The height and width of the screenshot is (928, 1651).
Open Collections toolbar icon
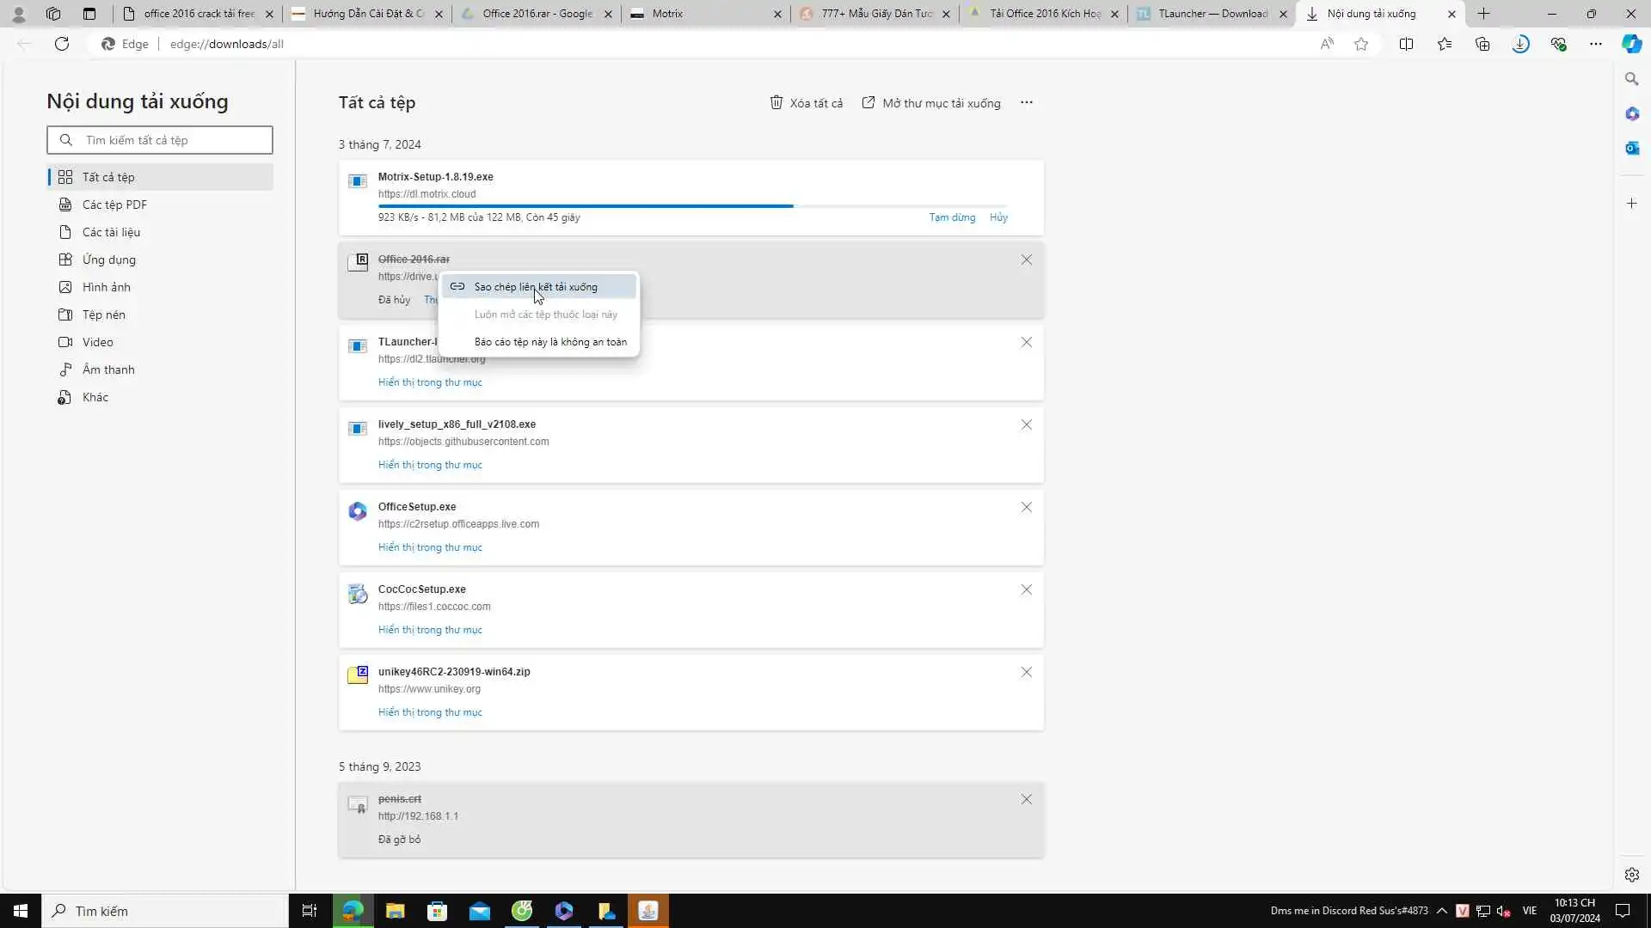(x=1482, y=44)
